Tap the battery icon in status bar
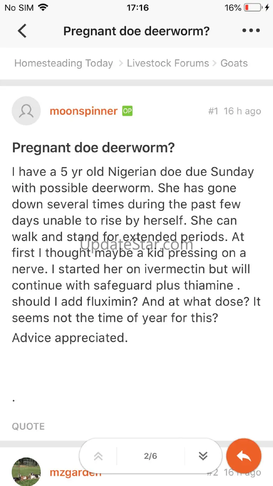 point(253,8)
